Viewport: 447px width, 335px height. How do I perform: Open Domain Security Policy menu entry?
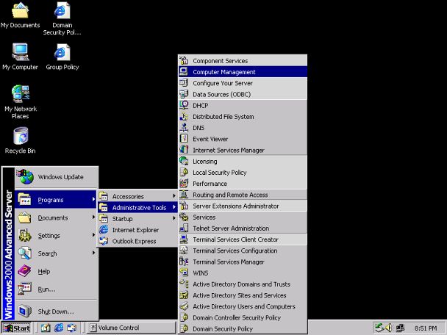tap(243, 328)
